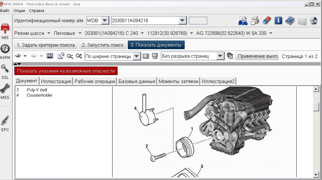Click the 'Poly-V belt' legend text
The image size is (322, 180).
tap(37, 90)
